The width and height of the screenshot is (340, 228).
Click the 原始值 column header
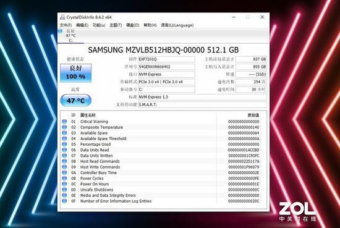click(253, 116)
